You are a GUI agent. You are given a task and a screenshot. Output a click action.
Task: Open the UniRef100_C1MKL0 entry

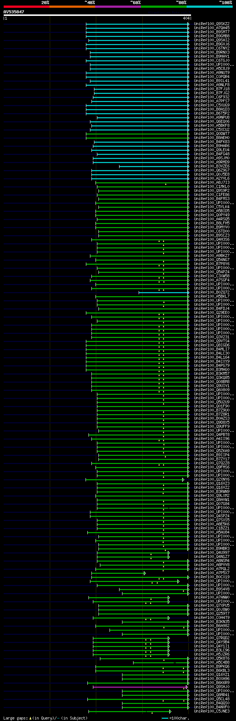[x=212, y=187]
